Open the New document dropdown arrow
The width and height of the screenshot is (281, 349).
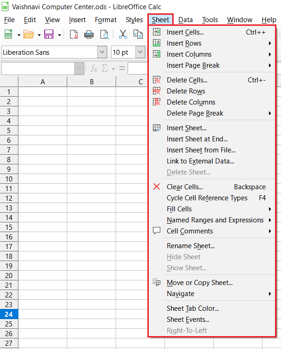pos(19,35)
